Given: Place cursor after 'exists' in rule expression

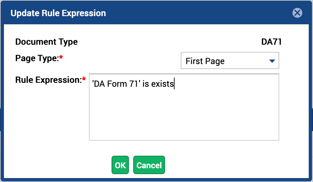Looking at the screenshot, I should (x=174, y=84).
